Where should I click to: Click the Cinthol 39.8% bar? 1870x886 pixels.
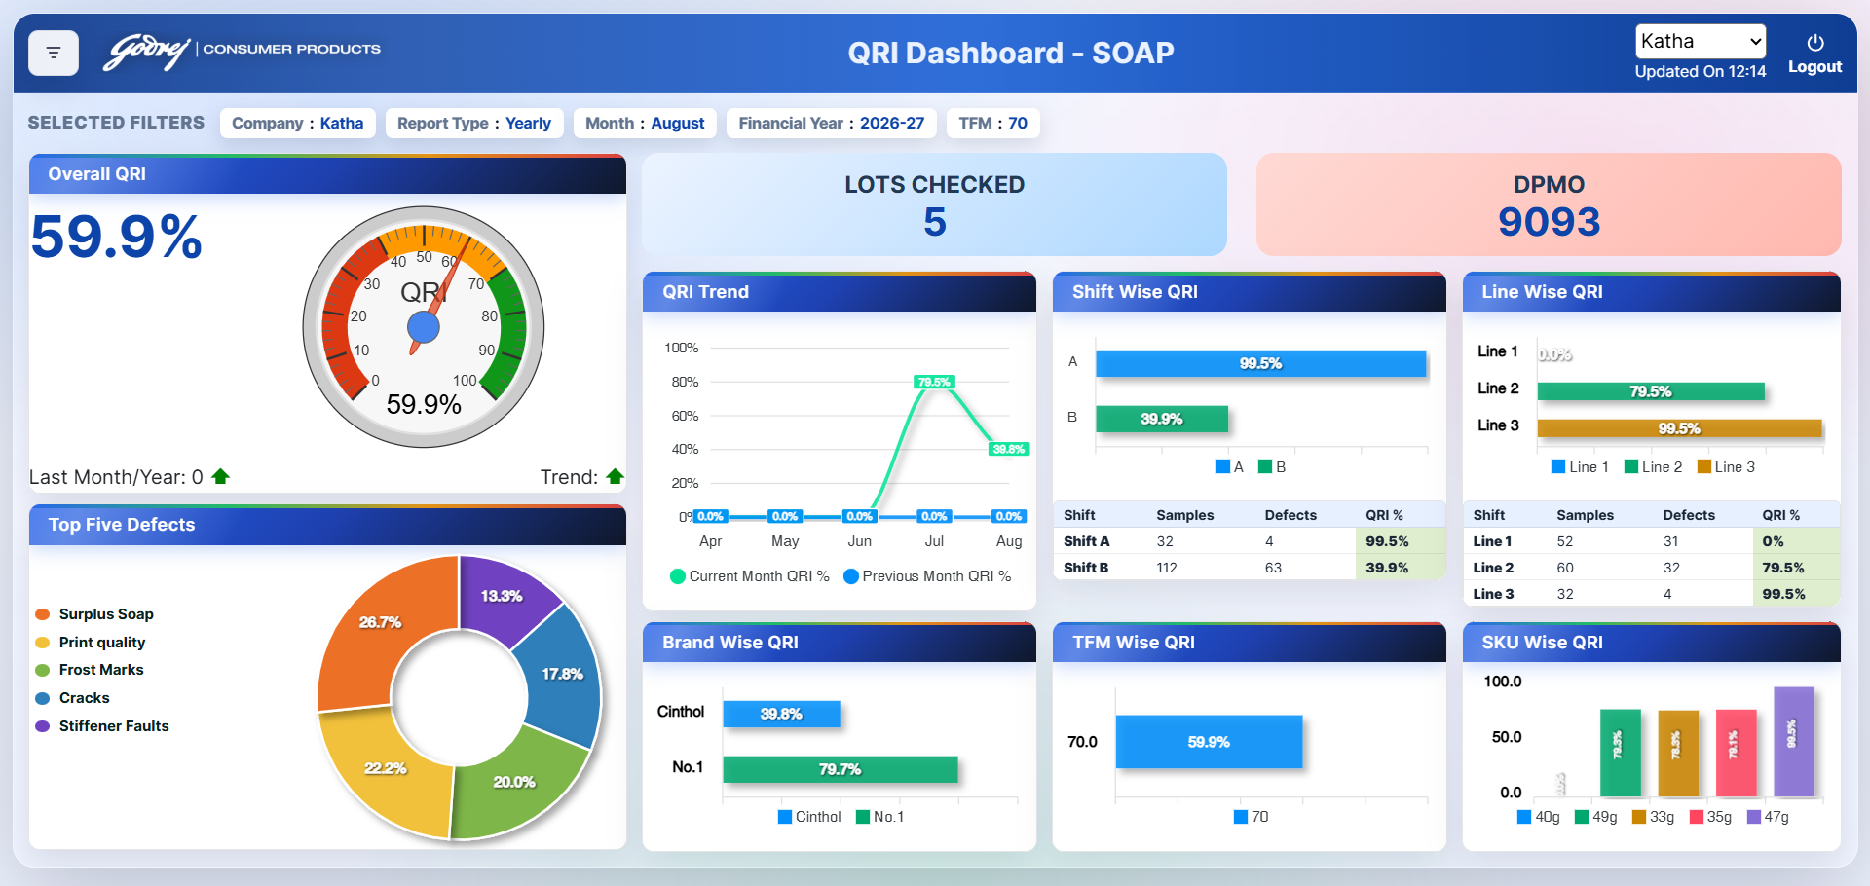click(781, 714)
